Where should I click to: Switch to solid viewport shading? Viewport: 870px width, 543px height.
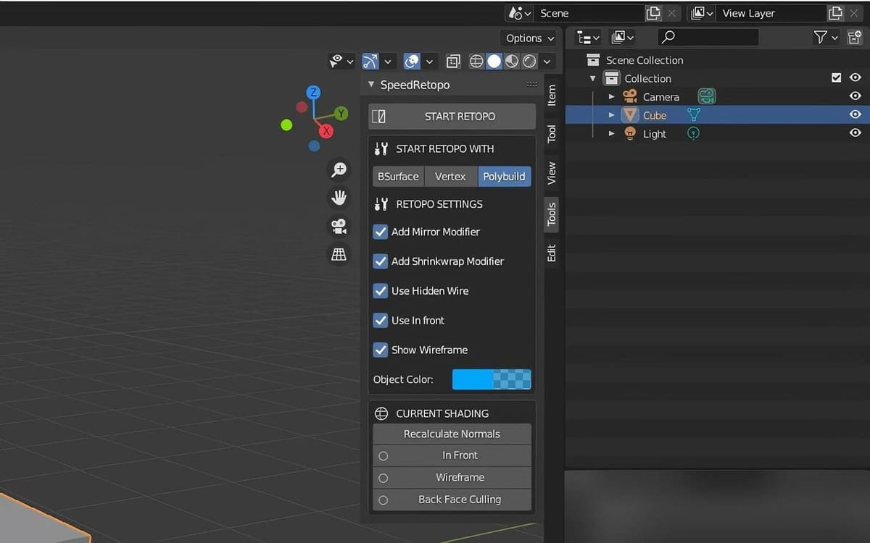coord(494,62)
